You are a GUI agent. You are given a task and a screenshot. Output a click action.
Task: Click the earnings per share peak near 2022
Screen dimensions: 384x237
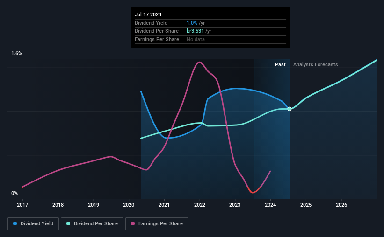(199, 62)
